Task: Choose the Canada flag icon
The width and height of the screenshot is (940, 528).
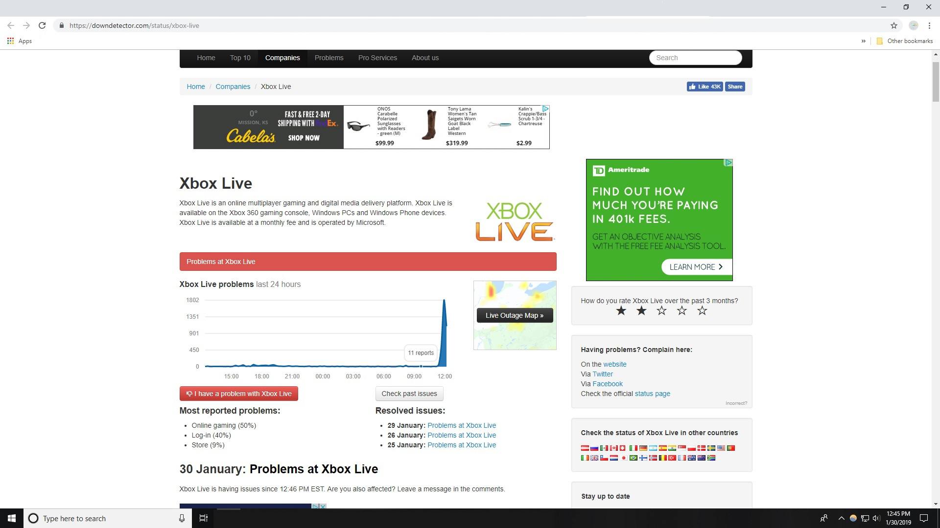Action: pos(614,448)
